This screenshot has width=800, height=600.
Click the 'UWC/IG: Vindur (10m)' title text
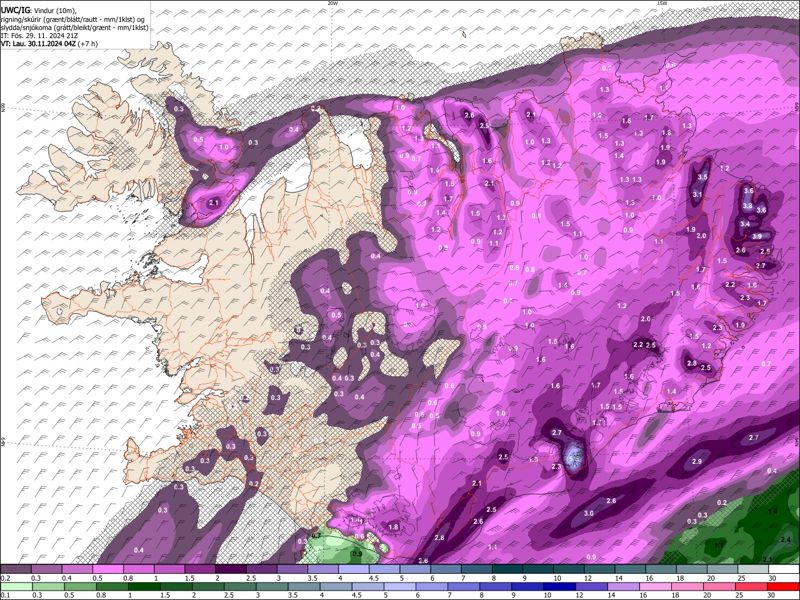coord(39,11)
